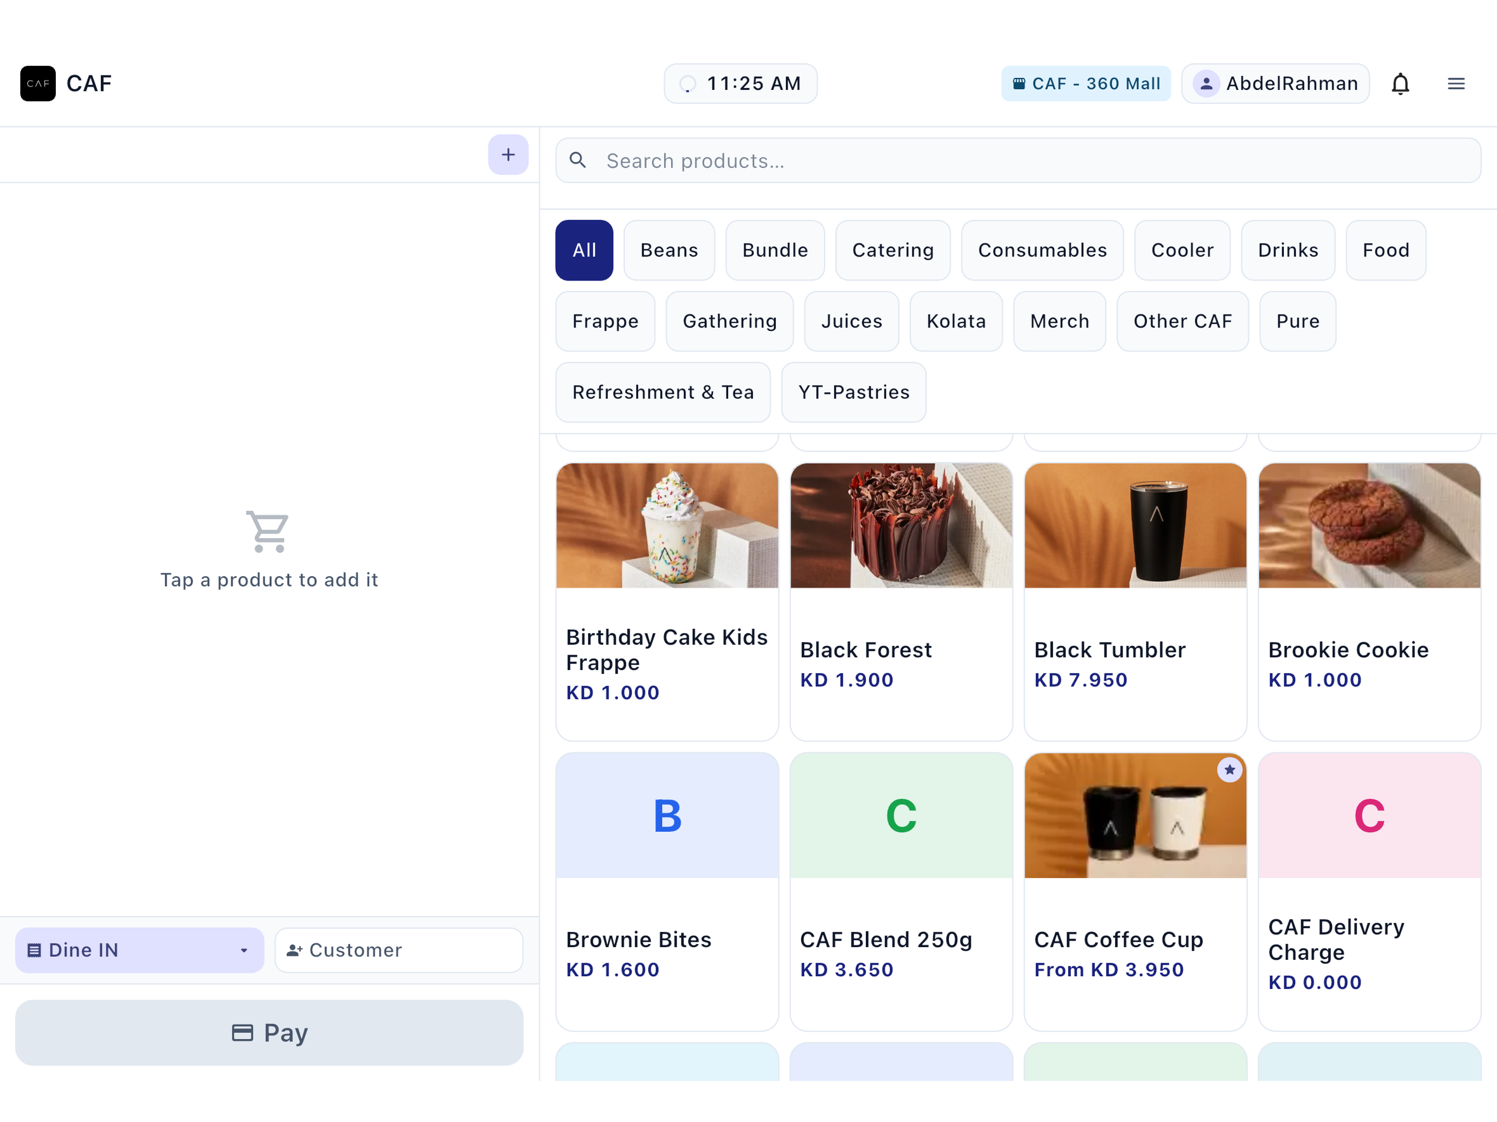The width and height of the screenshot is (1497, 1122).
Task: Select the Consumables category
Action: 1042,250
